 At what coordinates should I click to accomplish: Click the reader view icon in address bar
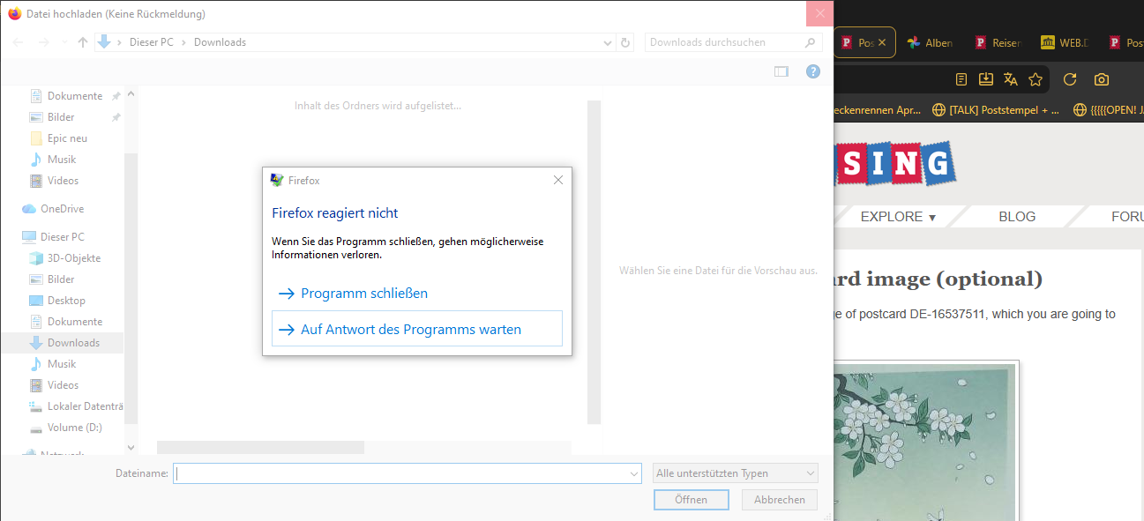pyautogui.click(x=961, y=79)
